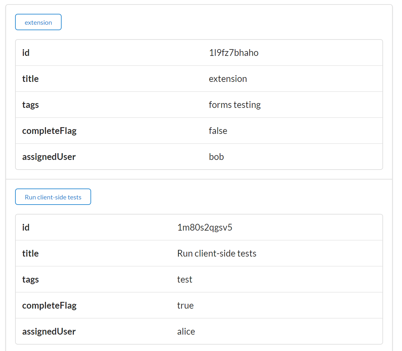Screen dimensions: 402x351
Task: Click assignedUser label in second table
Action: (x=49, y=331)
